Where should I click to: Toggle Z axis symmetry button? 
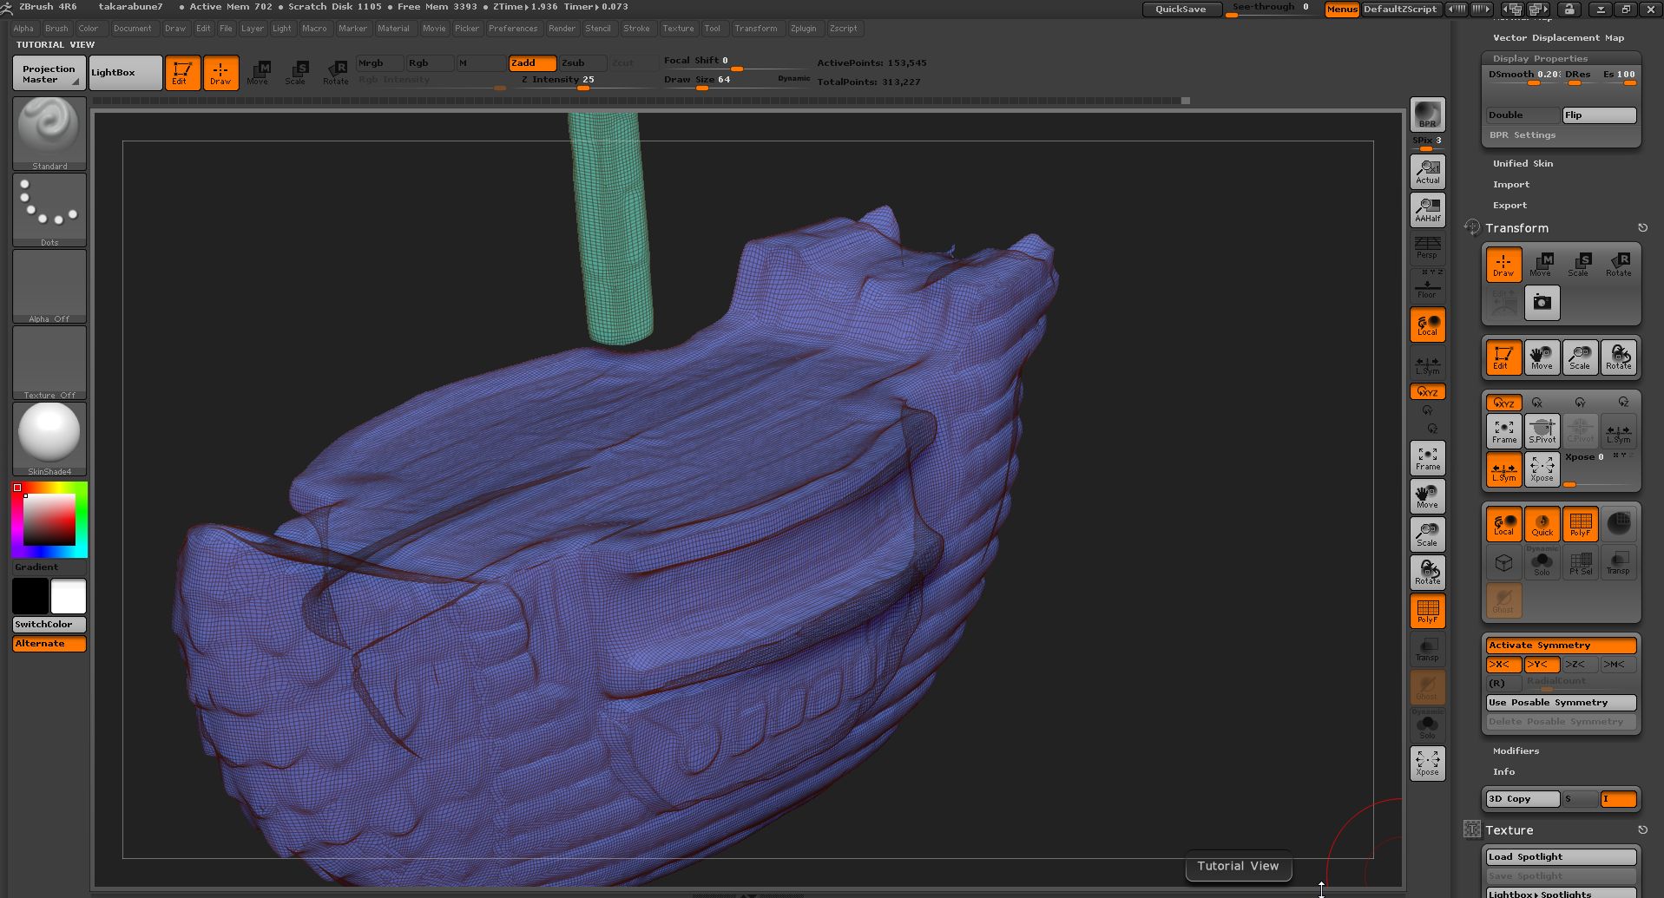click(x=1580, y=665)
